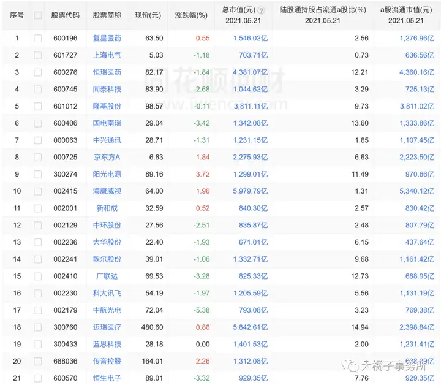Select change percent cell -5.38

(202, 310)
